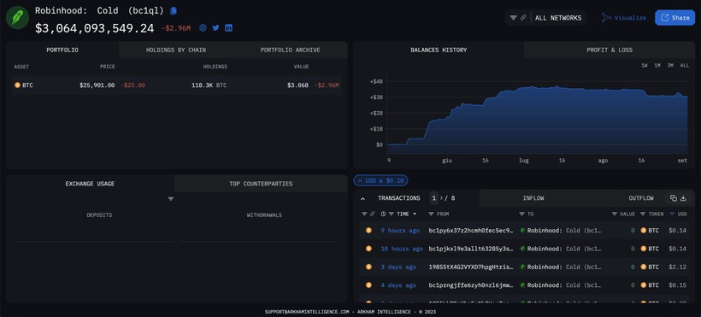Open Robinhood's Twitter profile icon

point(215,27)
